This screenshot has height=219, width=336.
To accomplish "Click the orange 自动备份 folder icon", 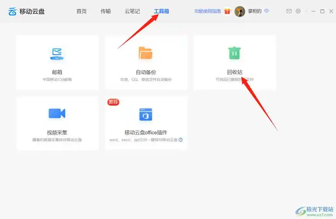I will pyautogui.click(x=145, y=53).
